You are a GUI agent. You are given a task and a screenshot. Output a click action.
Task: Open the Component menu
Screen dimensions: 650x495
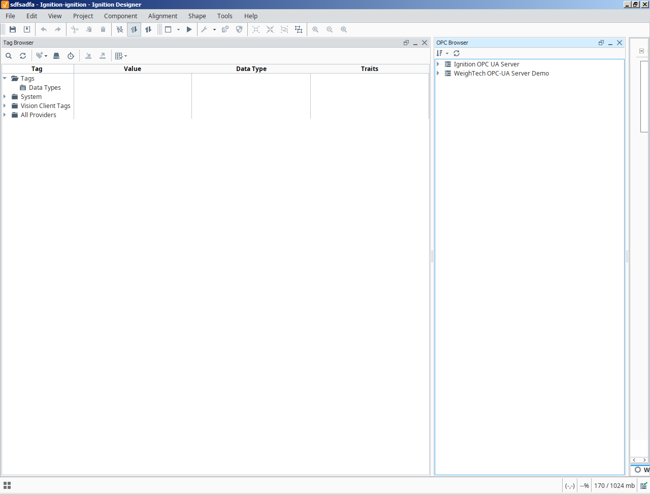(x=120, y=16)
